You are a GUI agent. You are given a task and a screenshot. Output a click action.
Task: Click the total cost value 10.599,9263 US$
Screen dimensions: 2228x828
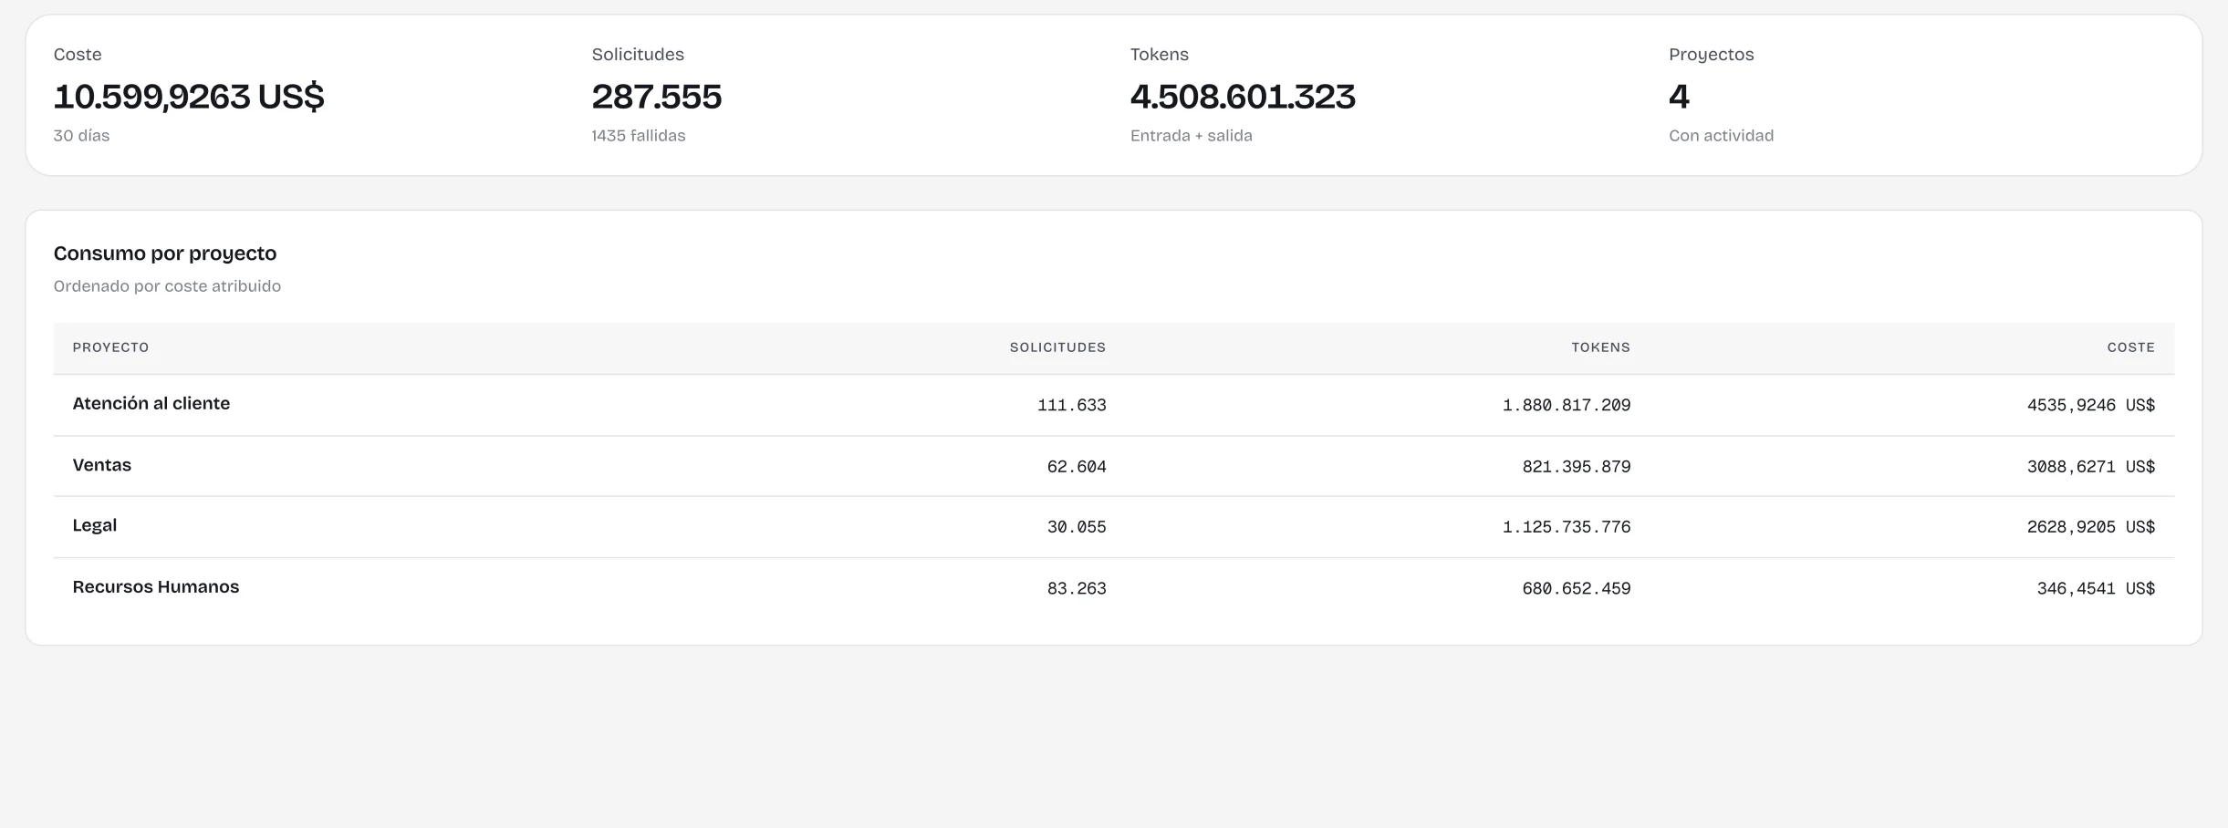click(189, 97)
